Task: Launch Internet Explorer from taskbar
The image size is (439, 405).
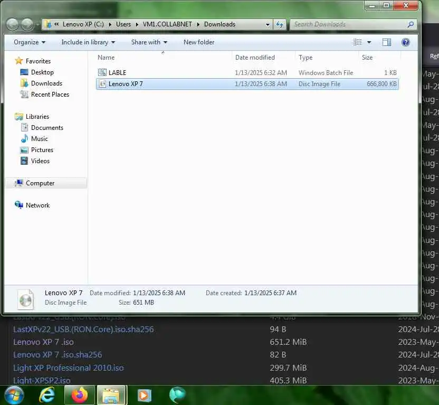Action: point(47,395)
